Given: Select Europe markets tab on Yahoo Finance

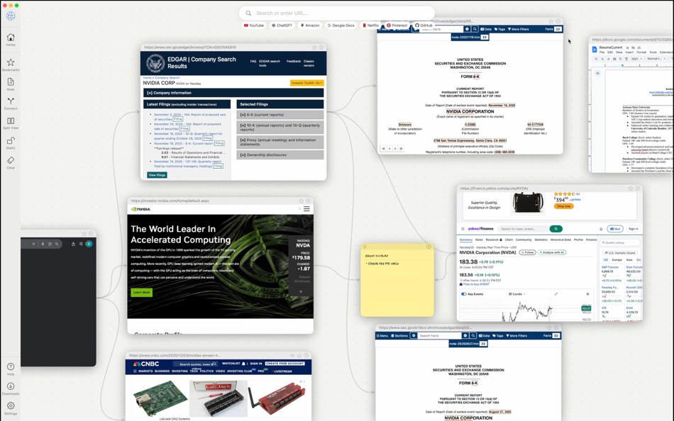Looking at the screenshot, I should [617, 260].
